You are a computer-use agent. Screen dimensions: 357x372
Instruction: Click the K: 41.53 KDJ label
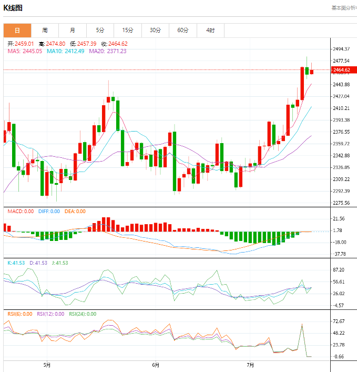click(x=16, y=263)
